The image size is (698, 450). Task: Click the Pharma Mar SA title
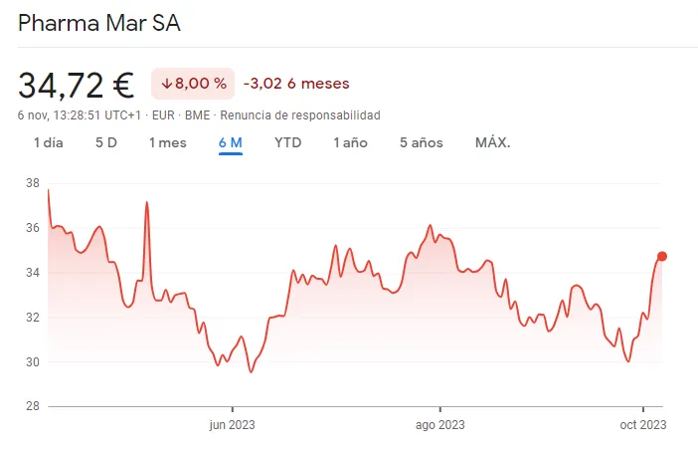pyautogui.click(x=99, y=23)
